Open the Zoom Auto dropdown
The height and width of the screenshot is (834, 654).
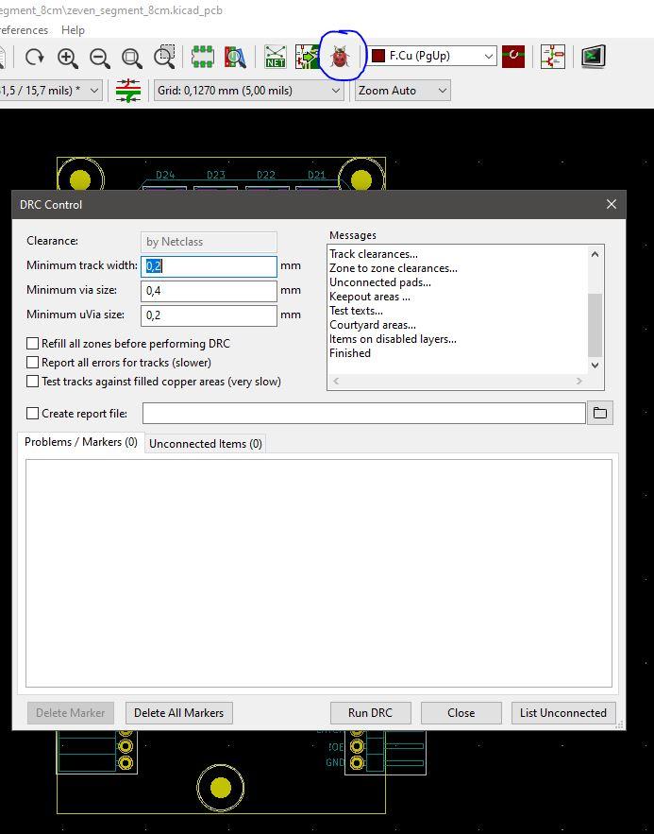click(x=403, y=91)
